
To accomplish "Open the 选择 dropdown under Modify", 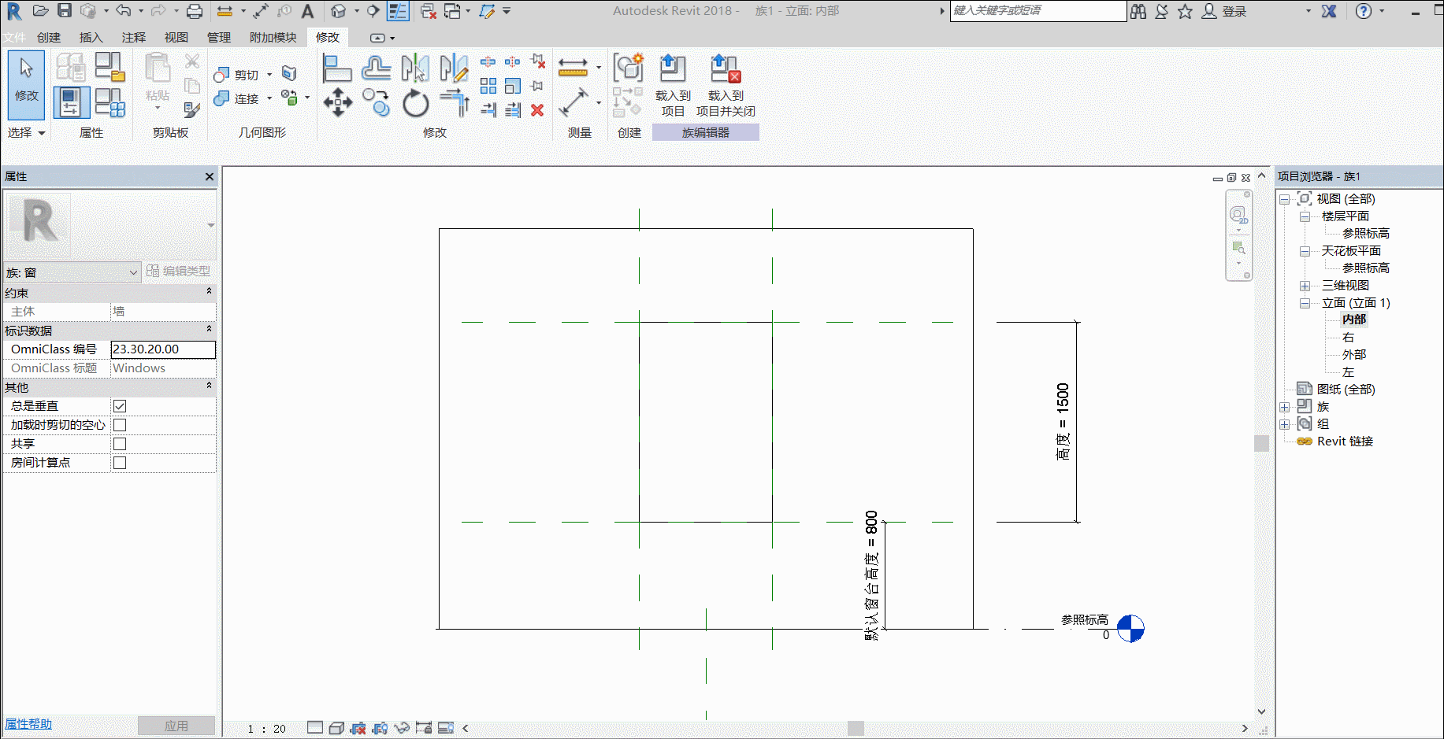I will (x=26, y=133).
